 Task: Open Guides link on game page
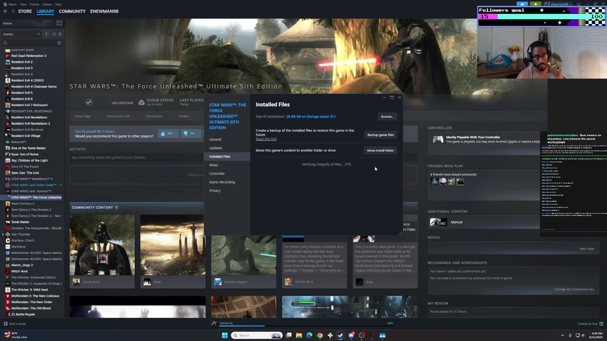(184, 116)
